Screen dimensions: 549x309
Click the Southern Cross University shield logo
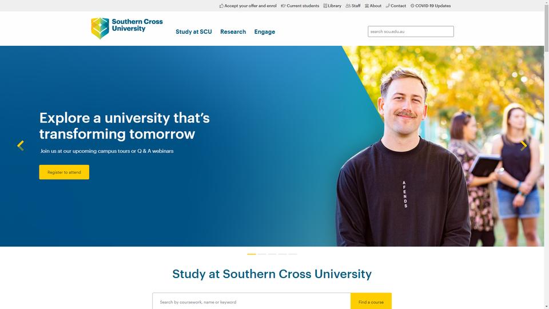pos(100,28)
